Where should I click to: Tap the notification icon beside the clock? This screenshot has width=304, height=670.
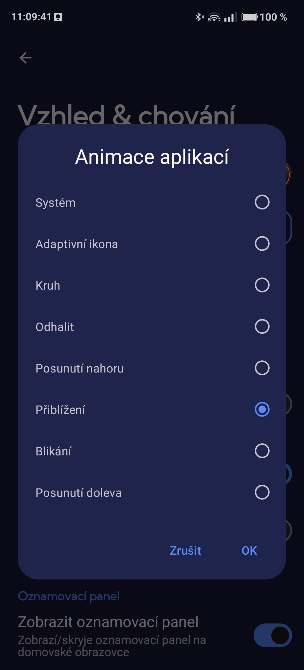tap(58, 17)
